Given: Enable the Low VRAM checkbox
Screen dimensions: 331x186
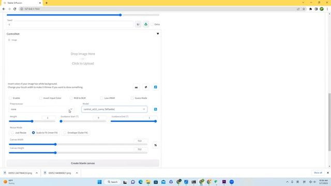Looking at the screenshot, I should pyautogui.click(x=101, y=98).
